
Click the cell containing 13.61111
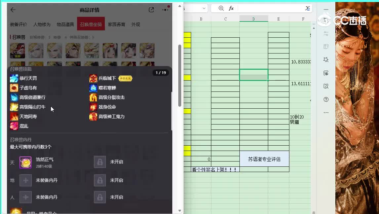tap(300, 84)
